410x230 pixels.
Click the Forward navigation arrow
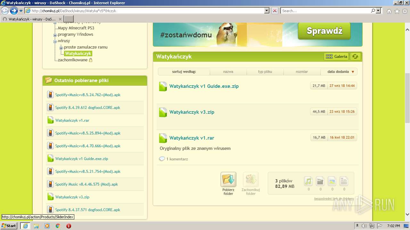tap(14, 11)
